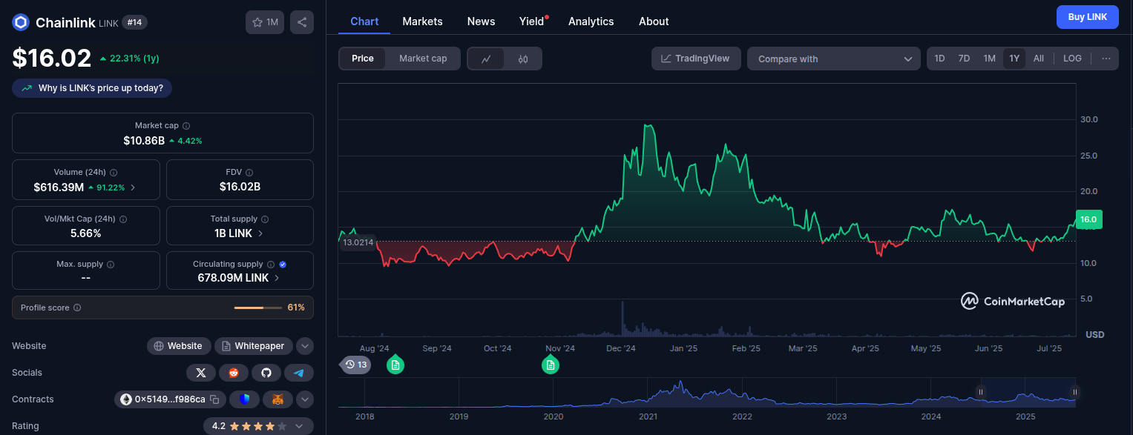Switch chart to line view
Viewport: 1133px width, 435px height.
487,59
